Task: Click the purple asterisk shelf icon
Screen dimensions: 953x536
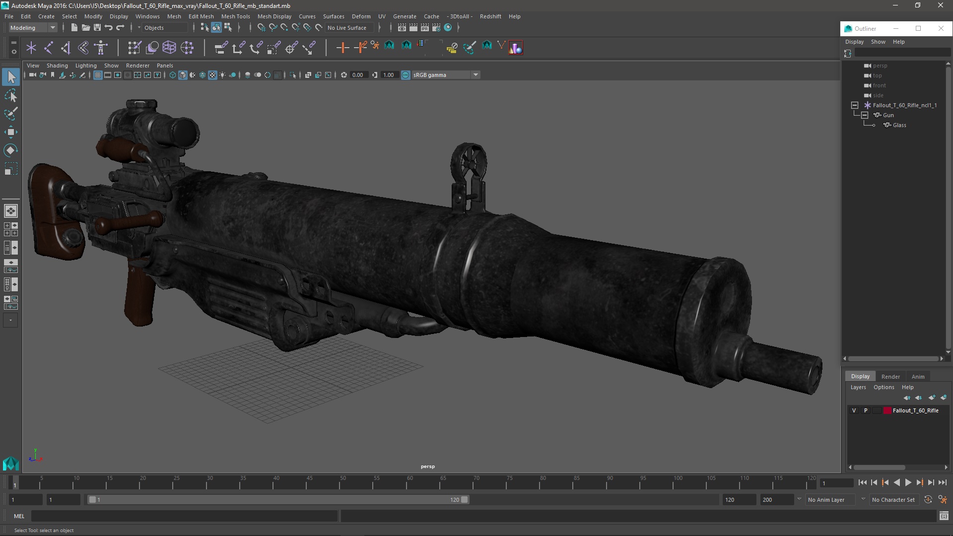Action: pyautogui.click(x=31, y=48)
